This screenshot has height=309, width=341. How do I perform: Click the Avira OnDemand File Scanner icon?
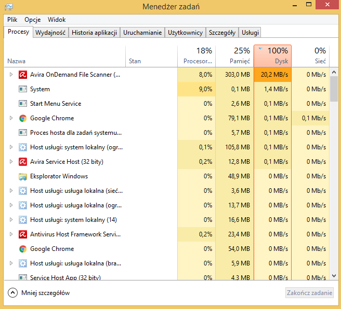click(23, 75)
